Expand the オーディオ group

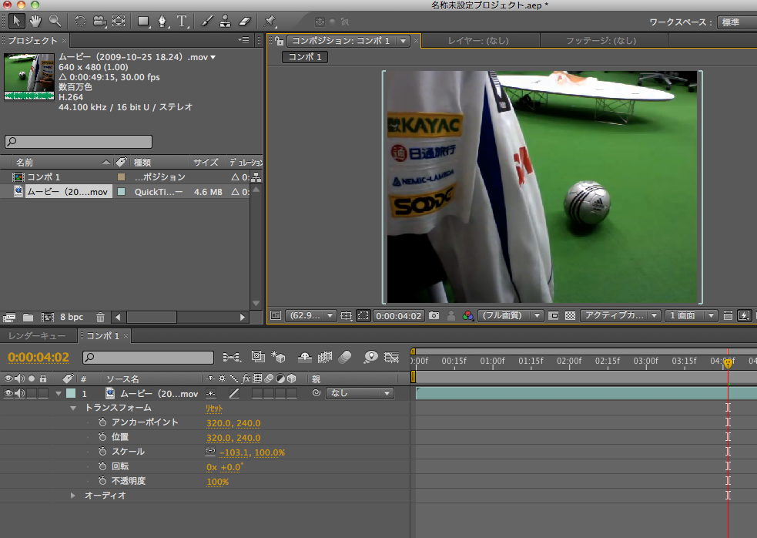click(73, 496)
